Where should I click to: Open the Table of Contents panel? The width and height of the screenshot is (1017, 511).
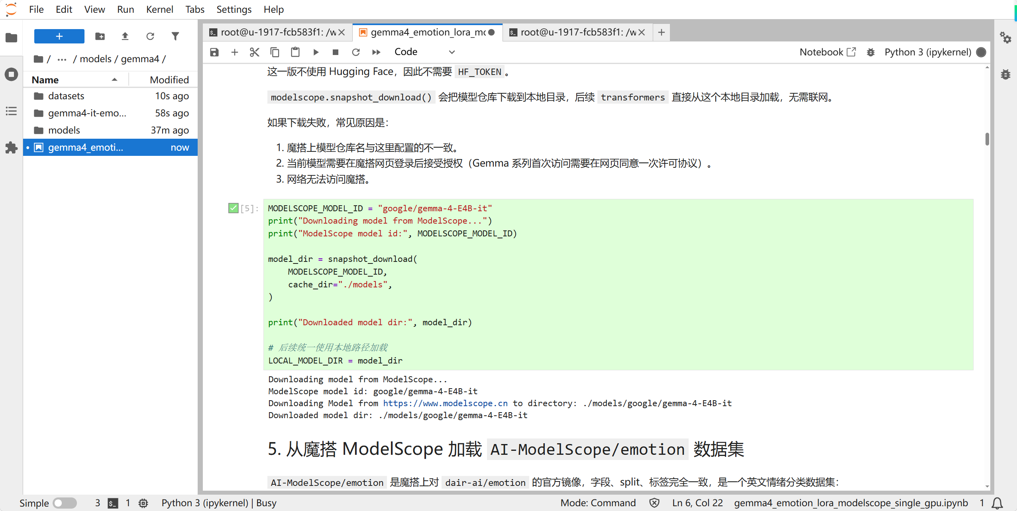point(11,111)
